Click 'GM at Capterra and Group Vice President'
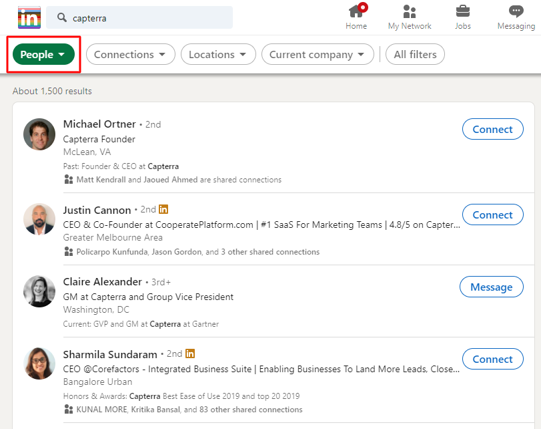Screen dimensions: 541x429 148,297
